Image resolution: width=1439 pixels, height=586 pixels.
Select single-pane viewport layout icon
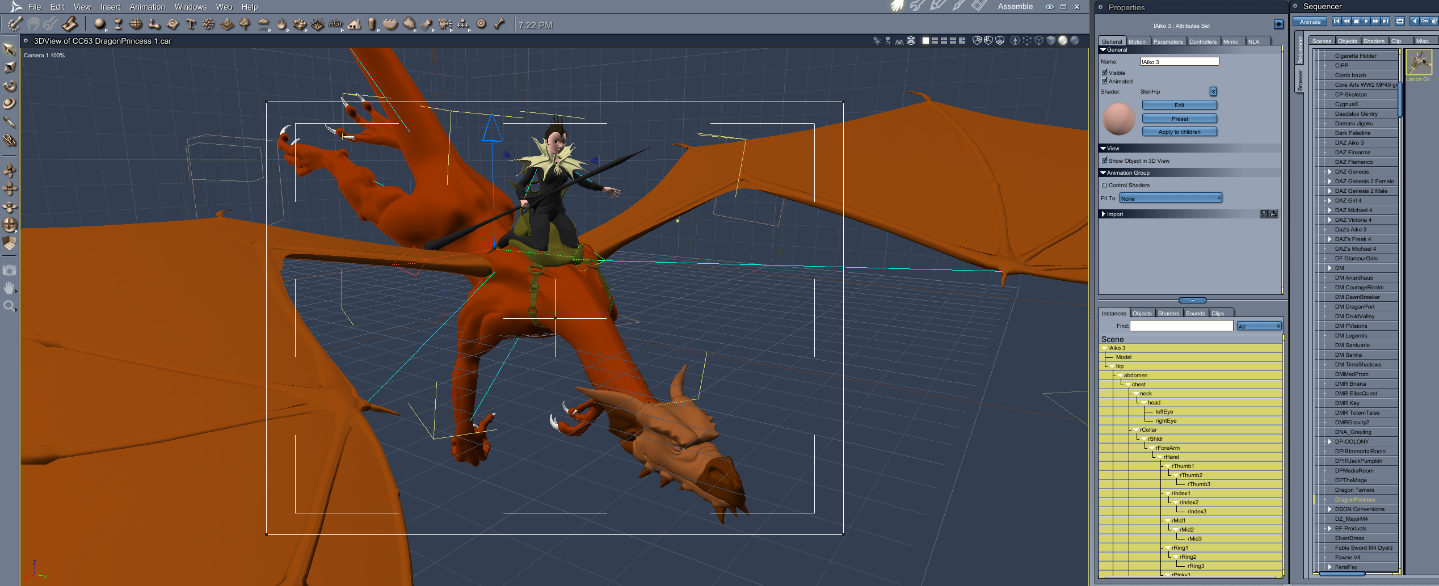click(925, 41)
